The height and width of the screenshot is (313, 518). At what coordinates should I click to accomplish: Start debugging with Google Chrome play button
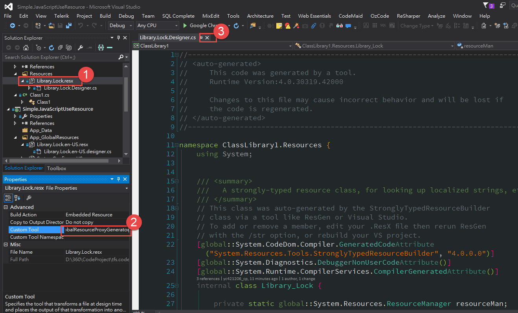pos(186,26)
